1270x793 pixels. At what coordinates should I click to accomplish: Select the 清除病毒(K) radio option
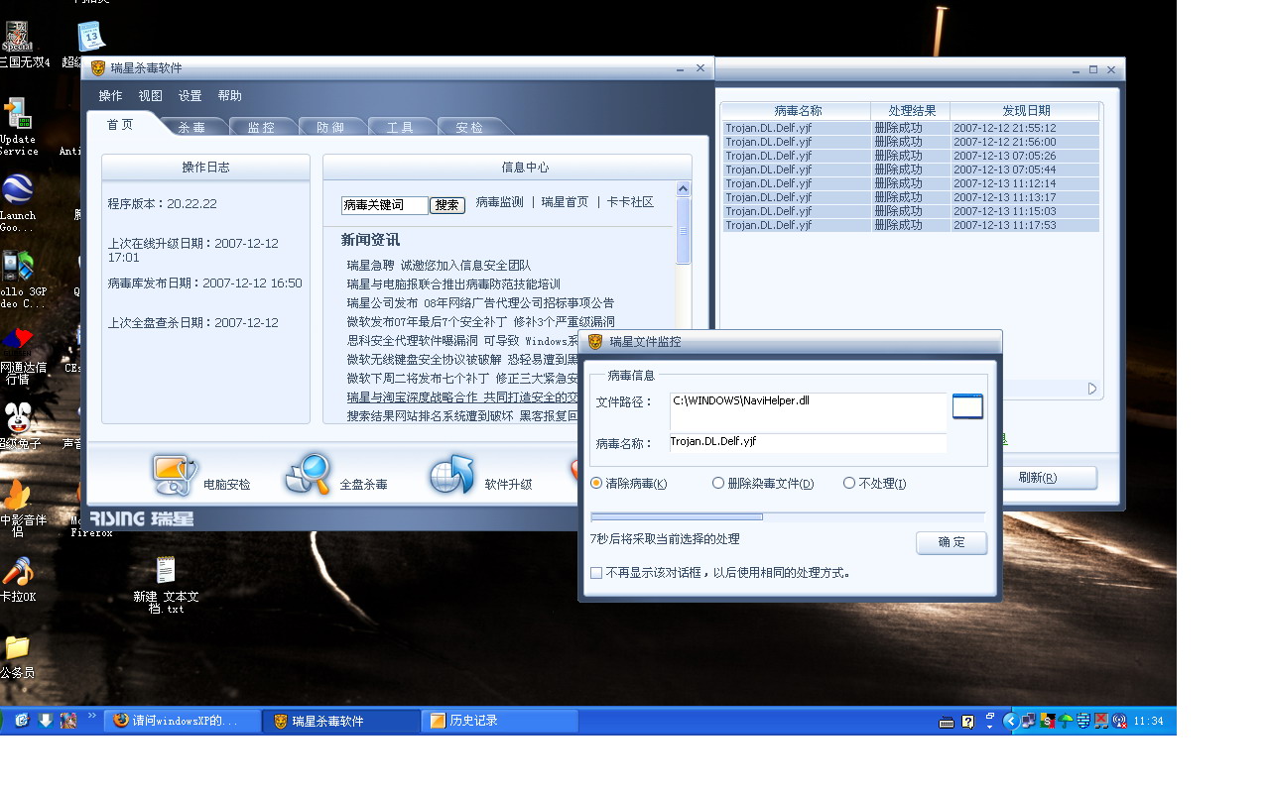pos(596,484)
